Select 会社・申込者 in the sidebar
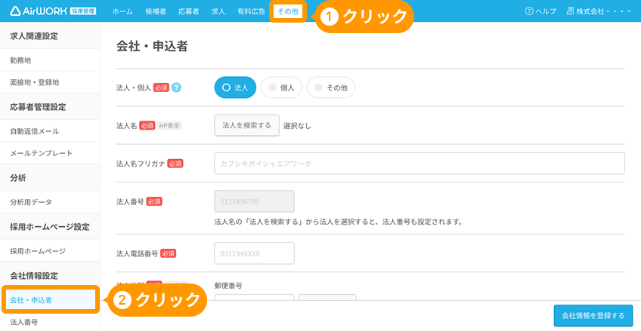The height and width of the screenshot is (331, 641). click(x=50, y=300)
